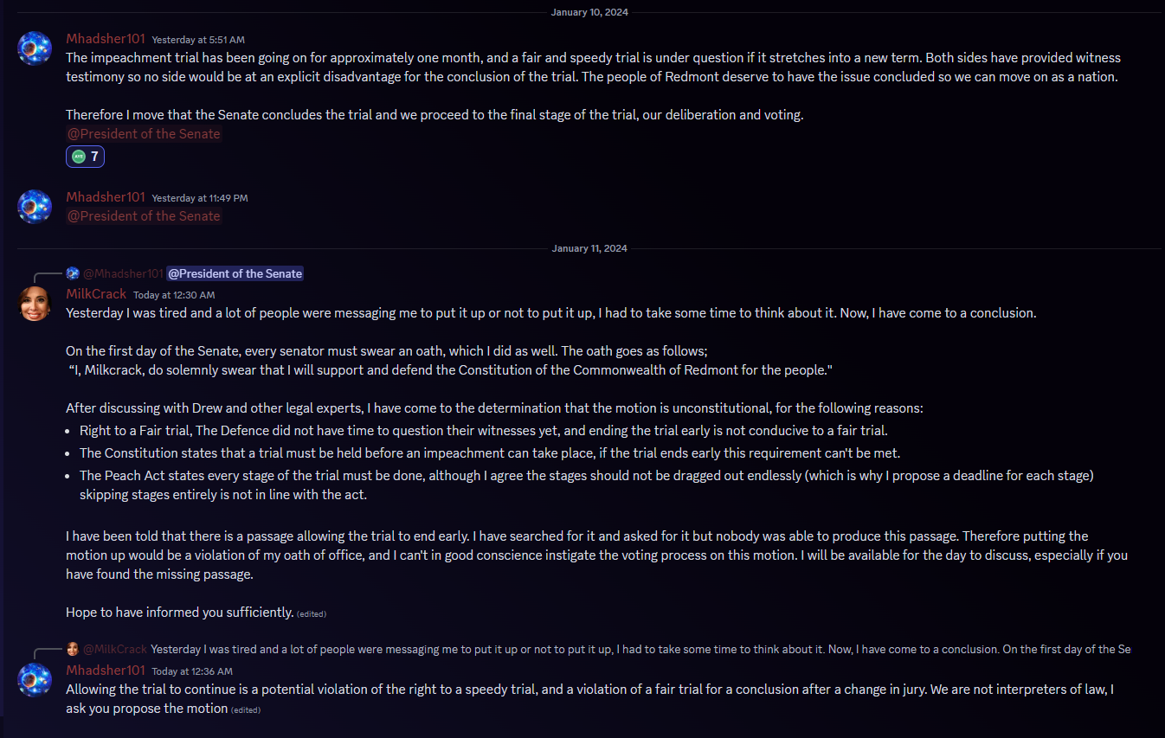
Task: Jump to the original message via the @MilkCrack reply preview text
Action: (x=640, y=649)
